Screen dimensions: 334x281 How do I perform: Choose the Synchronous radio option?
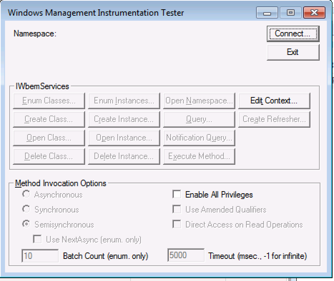(x=26, y=209)
